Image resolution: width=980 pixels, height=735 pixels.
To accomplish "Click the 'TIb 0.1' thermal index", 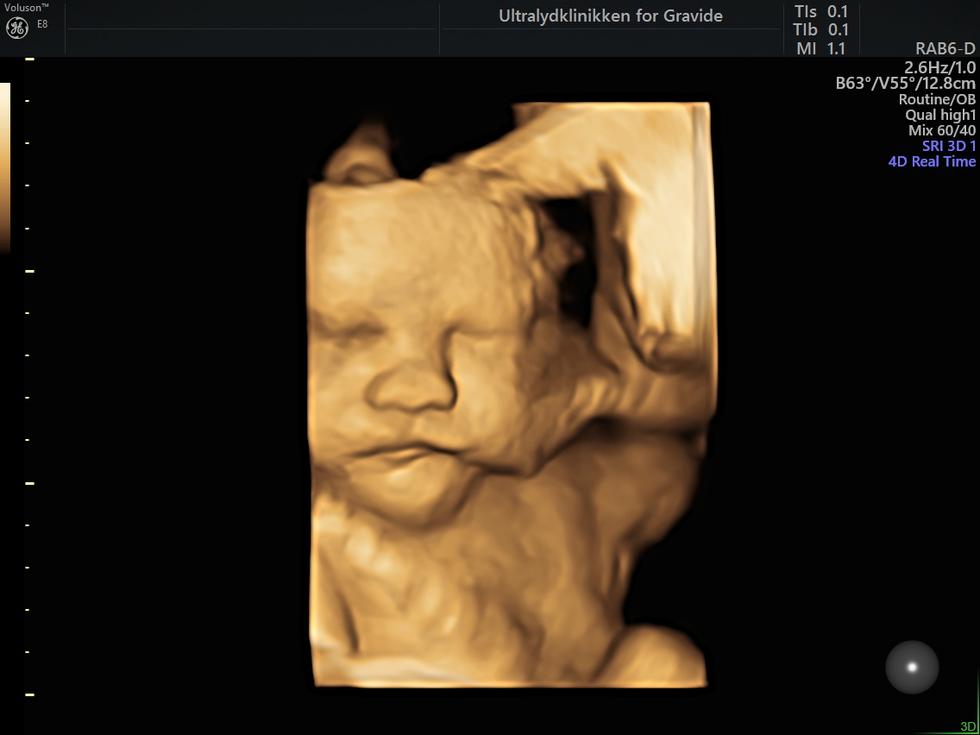I will (820, 29).
